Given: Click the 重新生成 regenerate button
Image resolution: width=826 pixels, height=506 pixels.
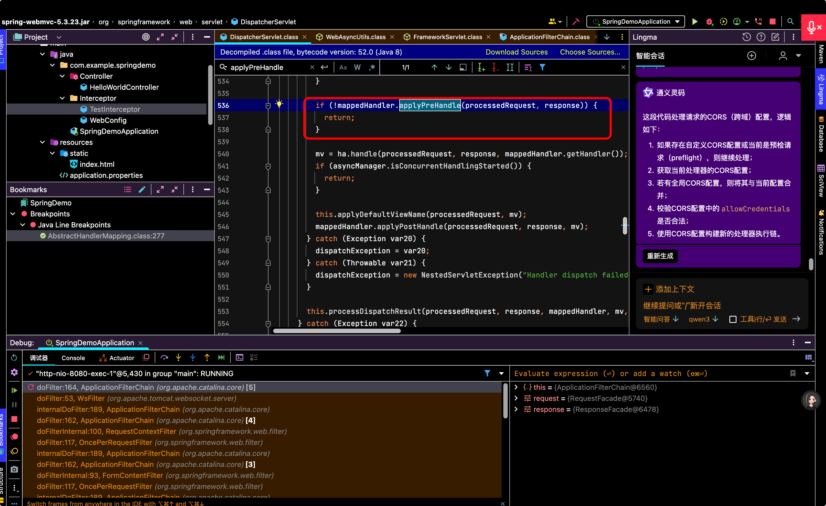Looking at the screenshot, I should pyautogui.click(x=660, y=256).
